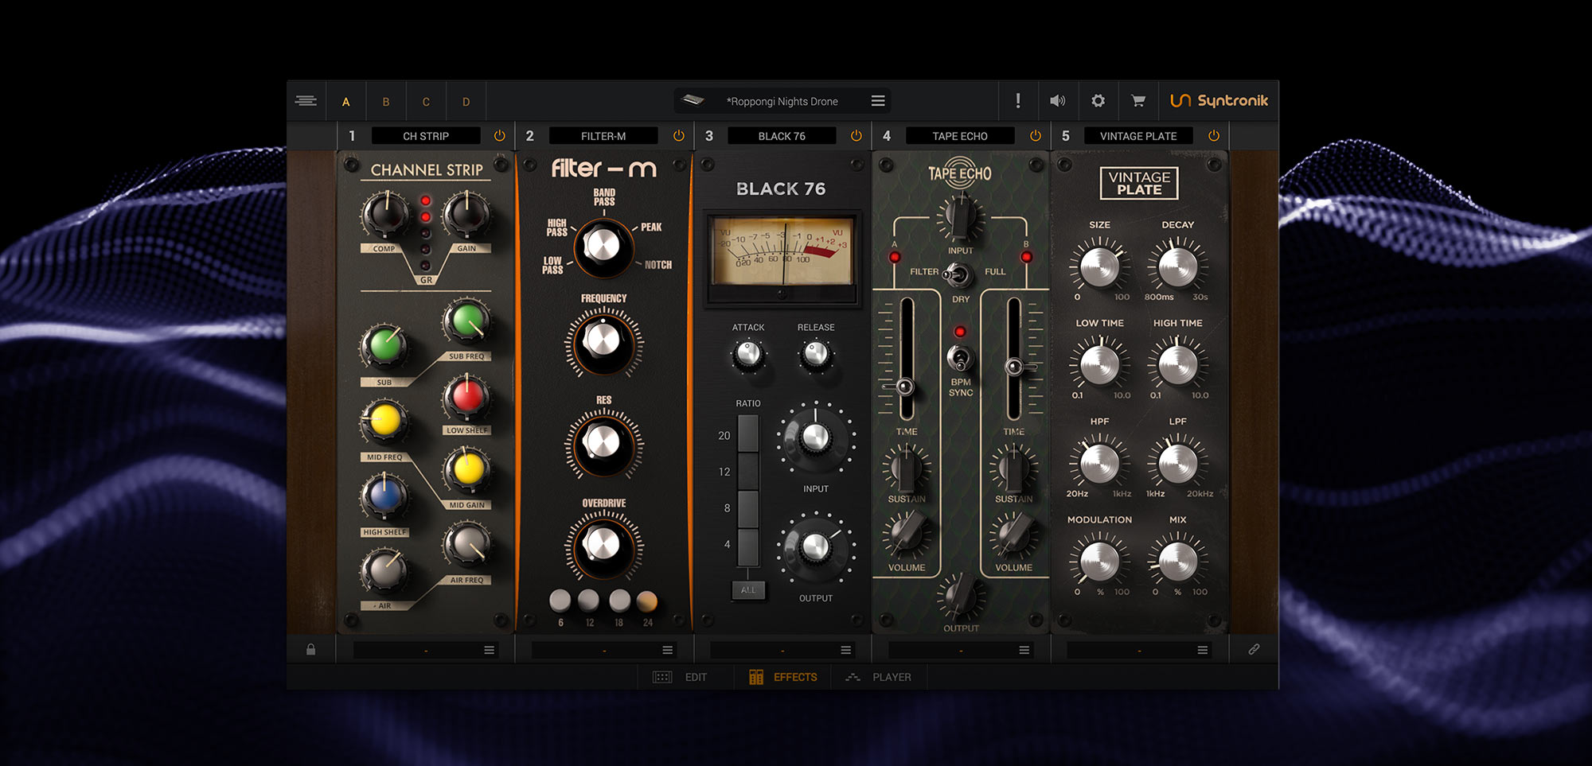Toggle power for CH STRIP slot 1
This screenshot has height=766, width=1592.
click(500, 136)
